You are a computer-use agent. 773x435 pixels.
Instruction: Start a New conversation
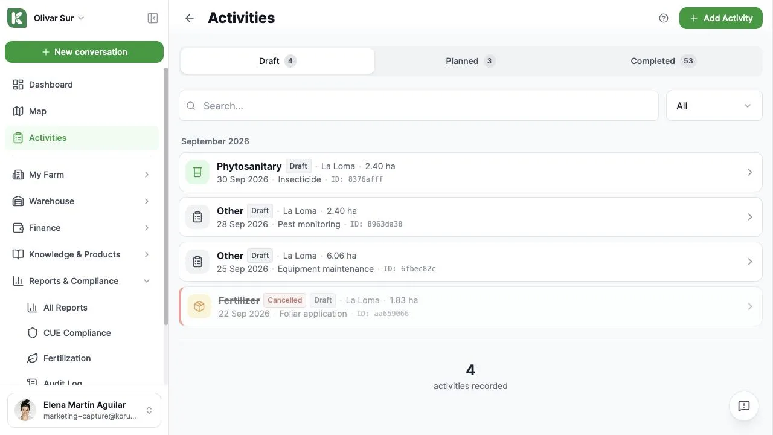pos(84,52)
